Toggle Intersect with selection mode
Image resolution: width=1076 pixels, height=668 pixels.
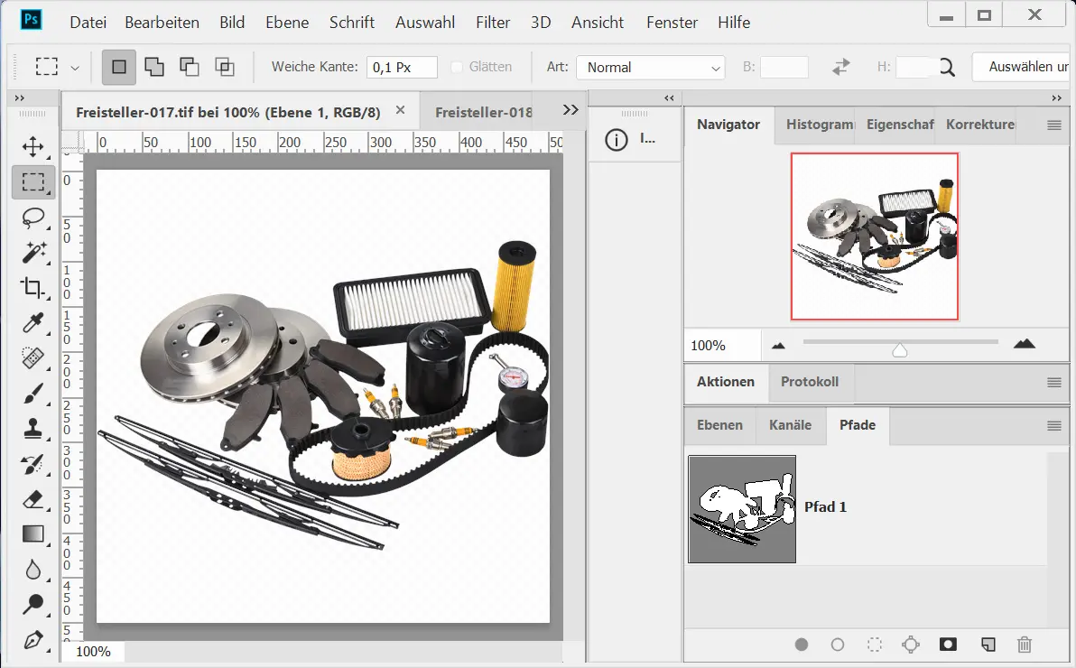224,67
